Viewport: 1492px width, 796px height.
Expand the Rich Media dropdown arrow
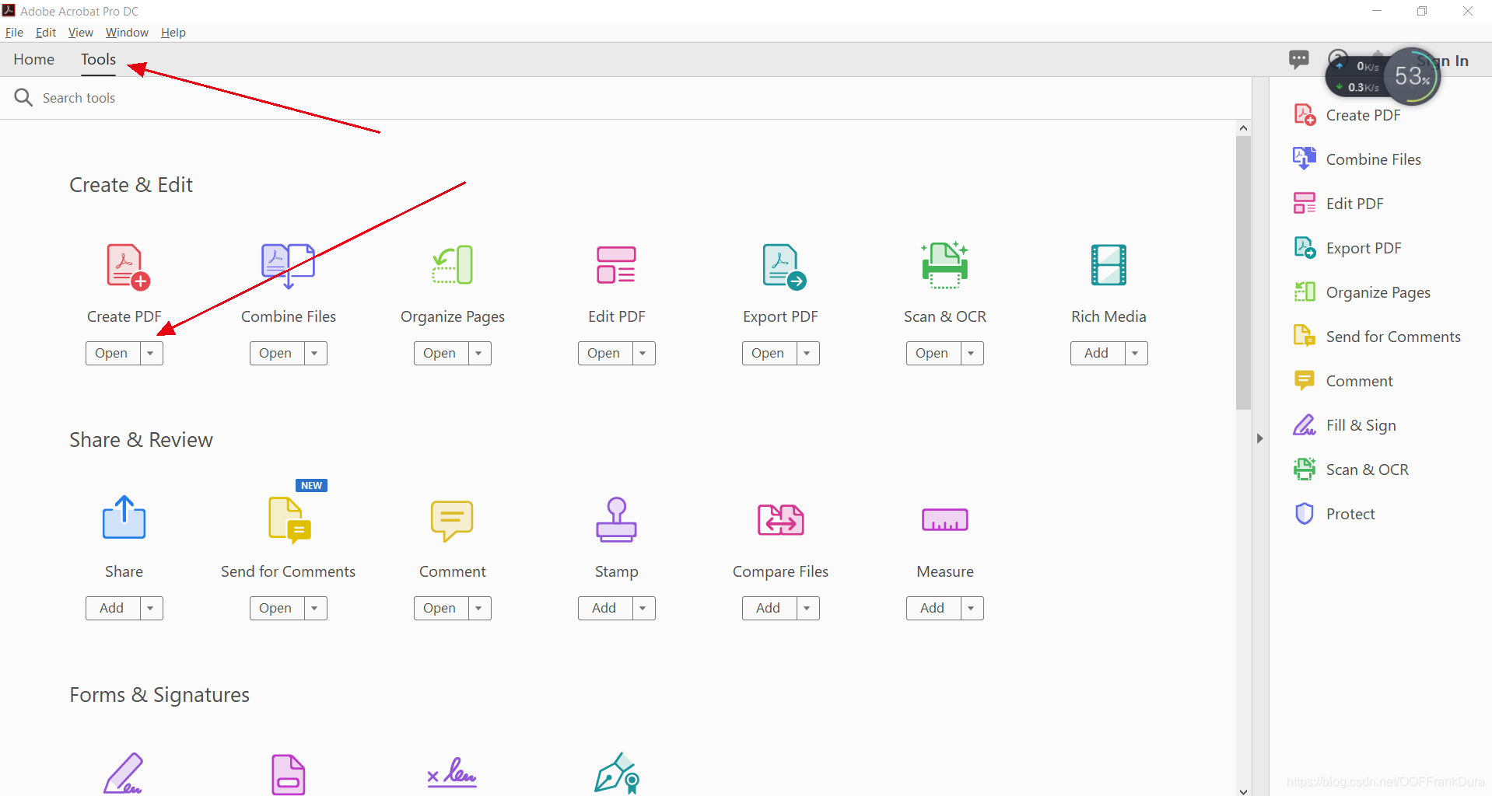[x=1136, y=353]
